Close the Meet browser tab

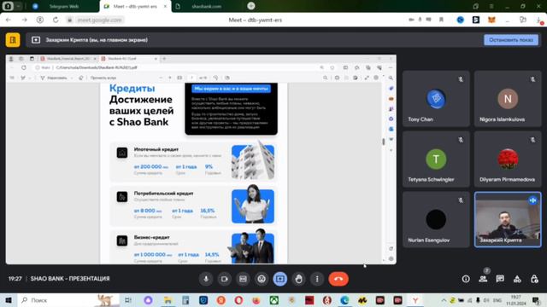[165, 6]
